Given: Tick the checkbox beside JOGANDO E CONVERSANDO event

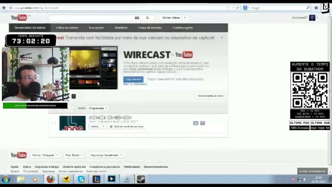Looking at the screenshot, I should click(54, 123).
